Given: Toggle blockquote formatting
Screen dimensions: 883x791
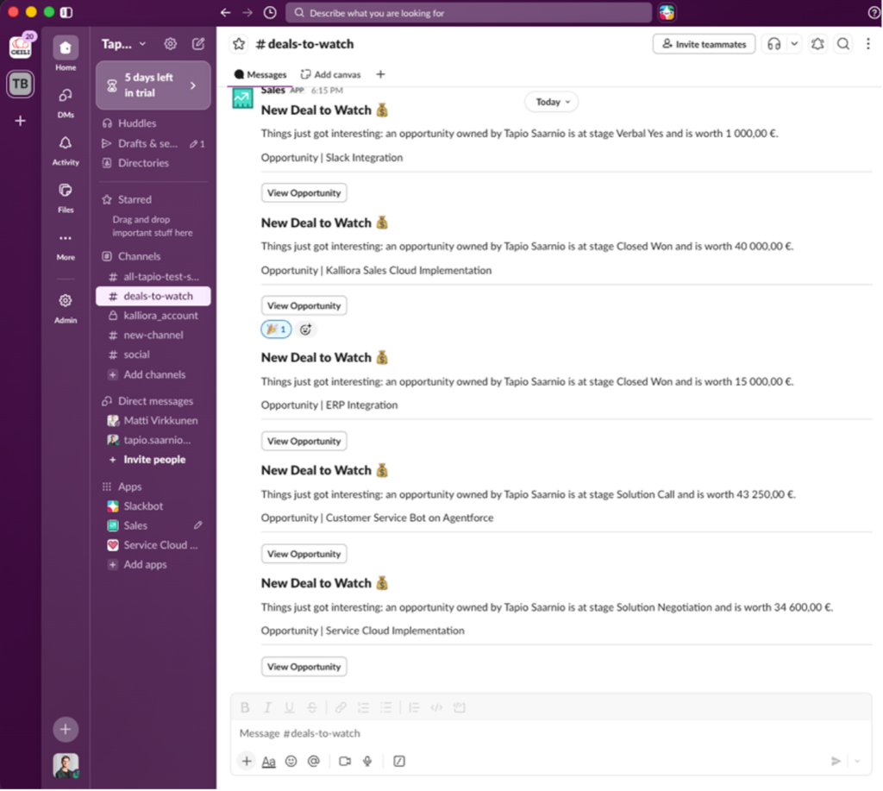Looking at the screenshot, I should pos(414,707).
